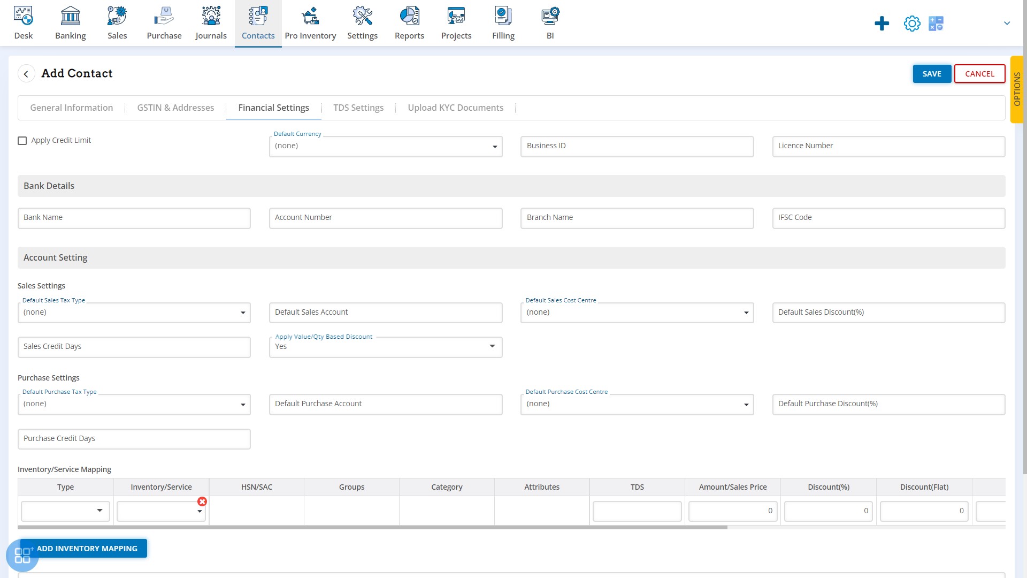This screenshot has width=1027, height=578.
Task: Open the Banking module
Action: point(70,22)
